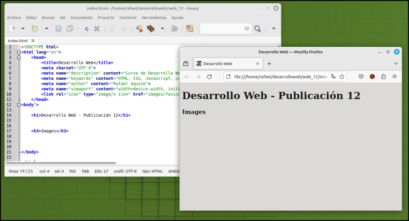Click the title tag code line
The image size is (409, 221).
click(x=77, y=62)
